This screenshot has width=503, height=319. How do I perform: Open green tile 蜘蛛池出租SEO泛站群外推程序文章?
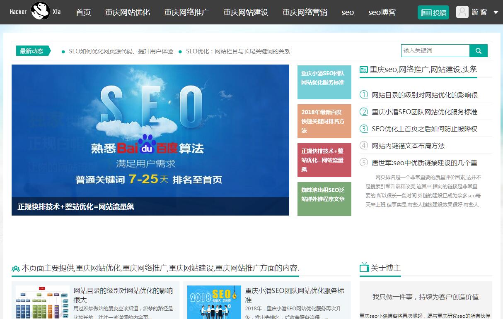tap(324, 199)
